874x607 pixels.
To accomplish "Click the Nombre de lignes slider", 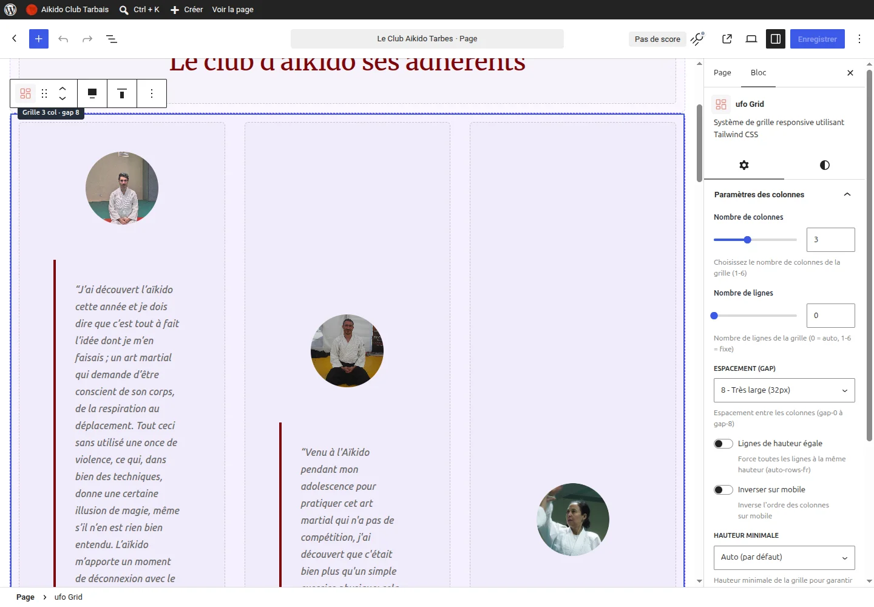I will click(x=755, y=316).
